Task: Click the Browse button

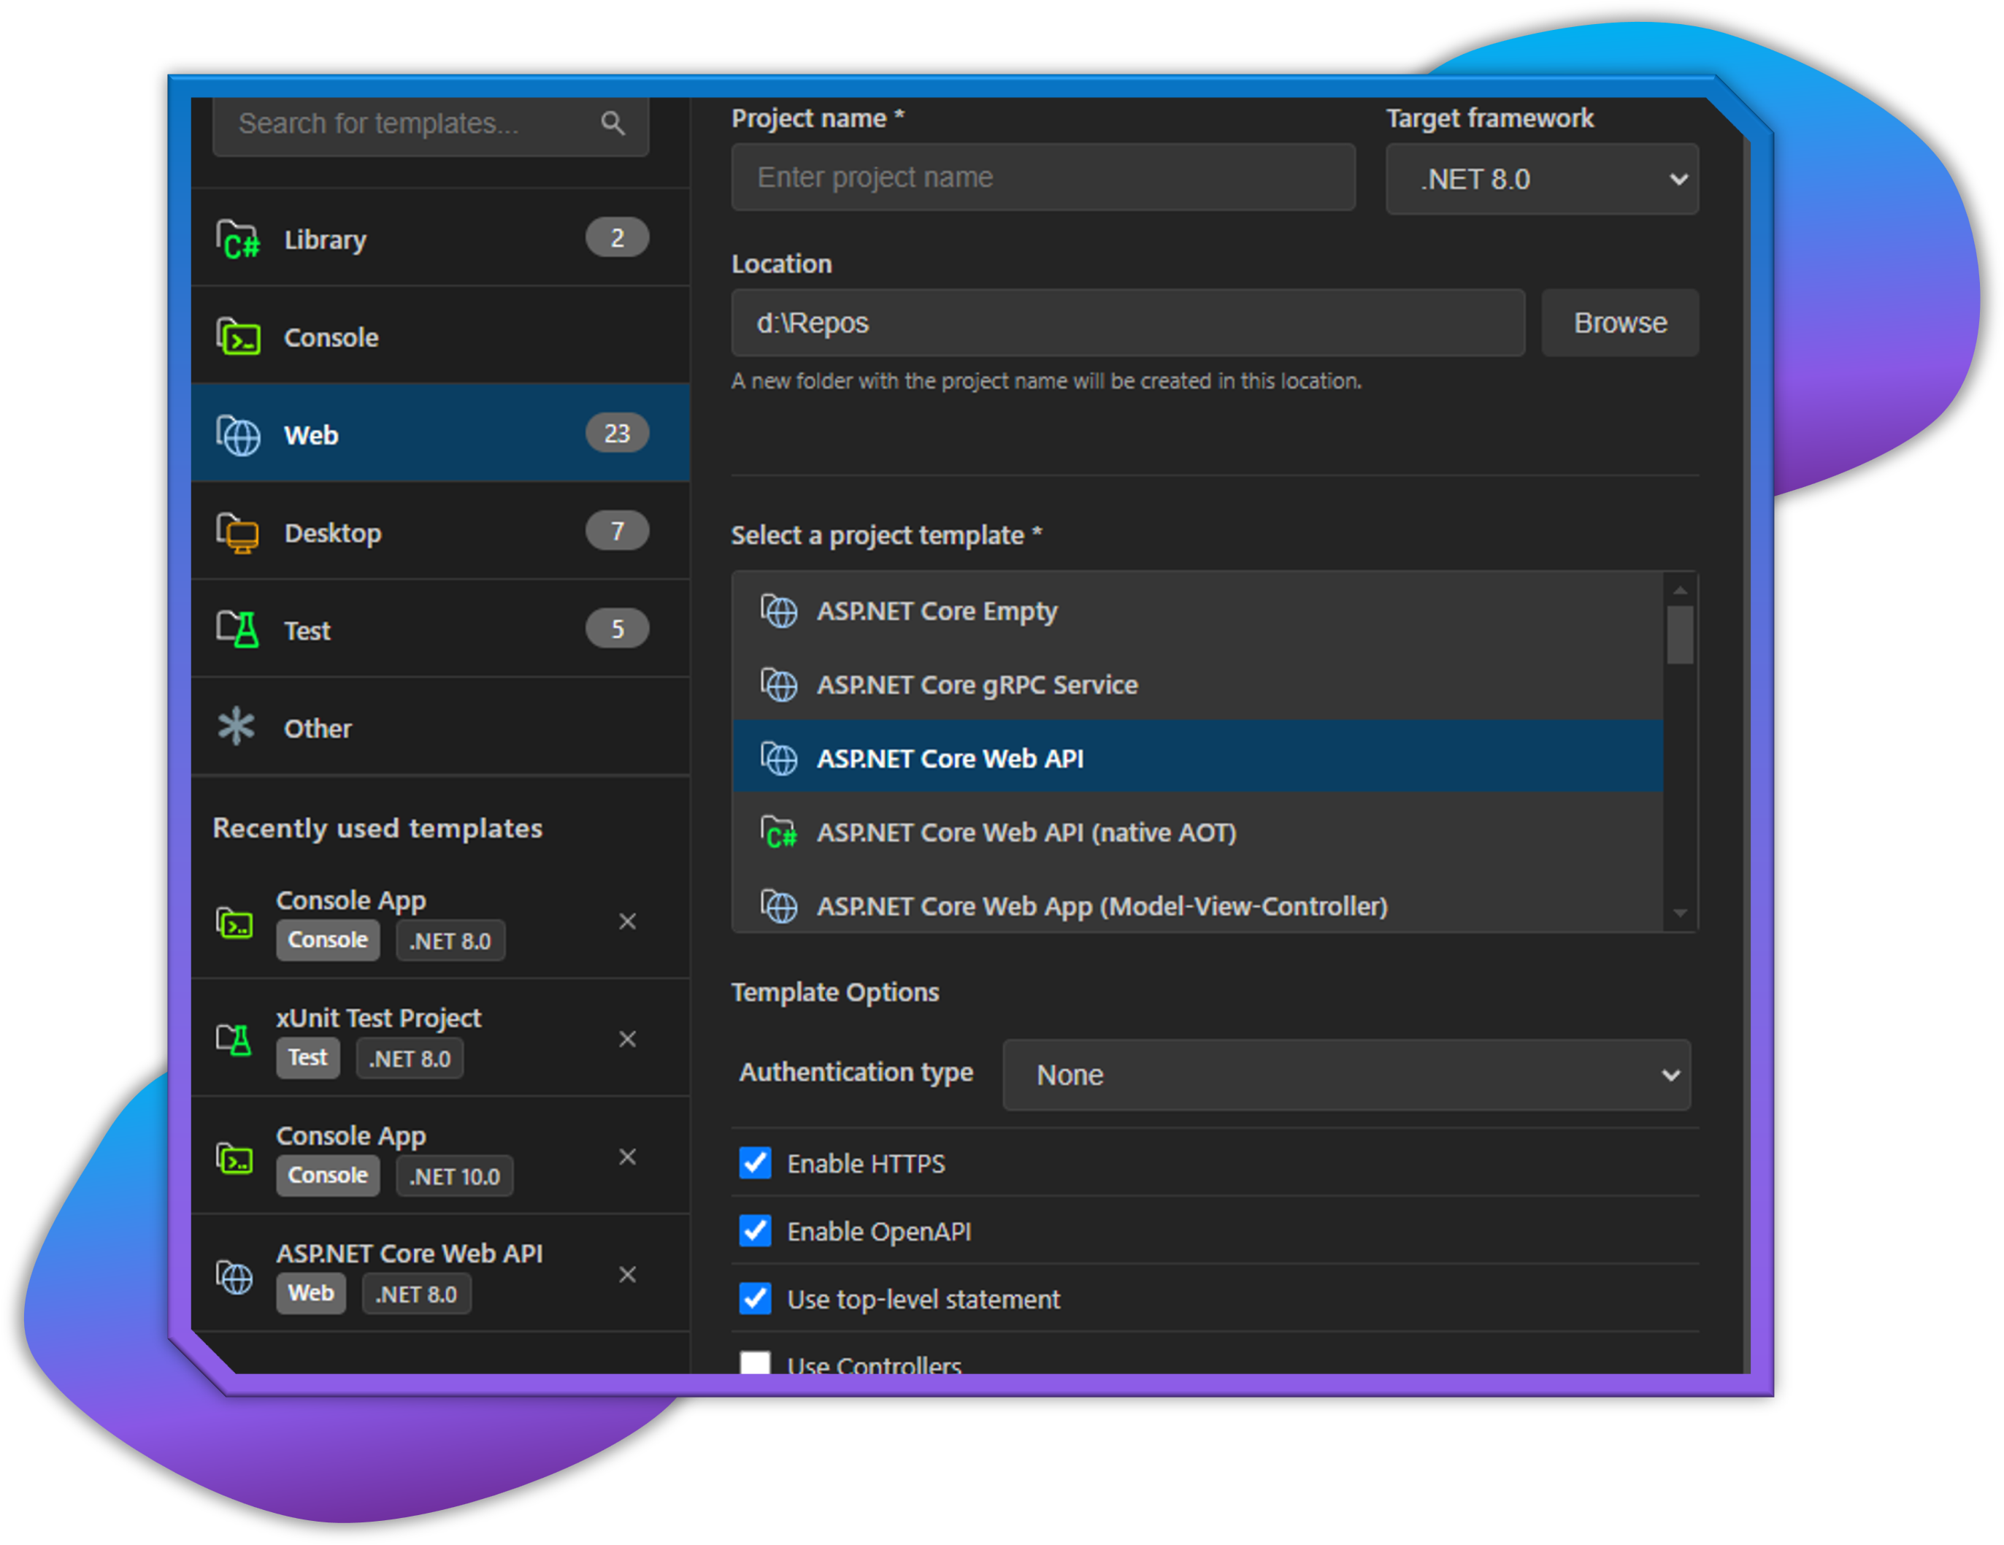Action: (x=1619, y=323)
